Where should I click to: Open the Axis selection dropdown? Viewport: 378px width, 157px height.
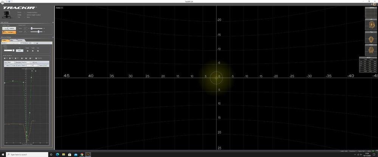coord(11,62)
